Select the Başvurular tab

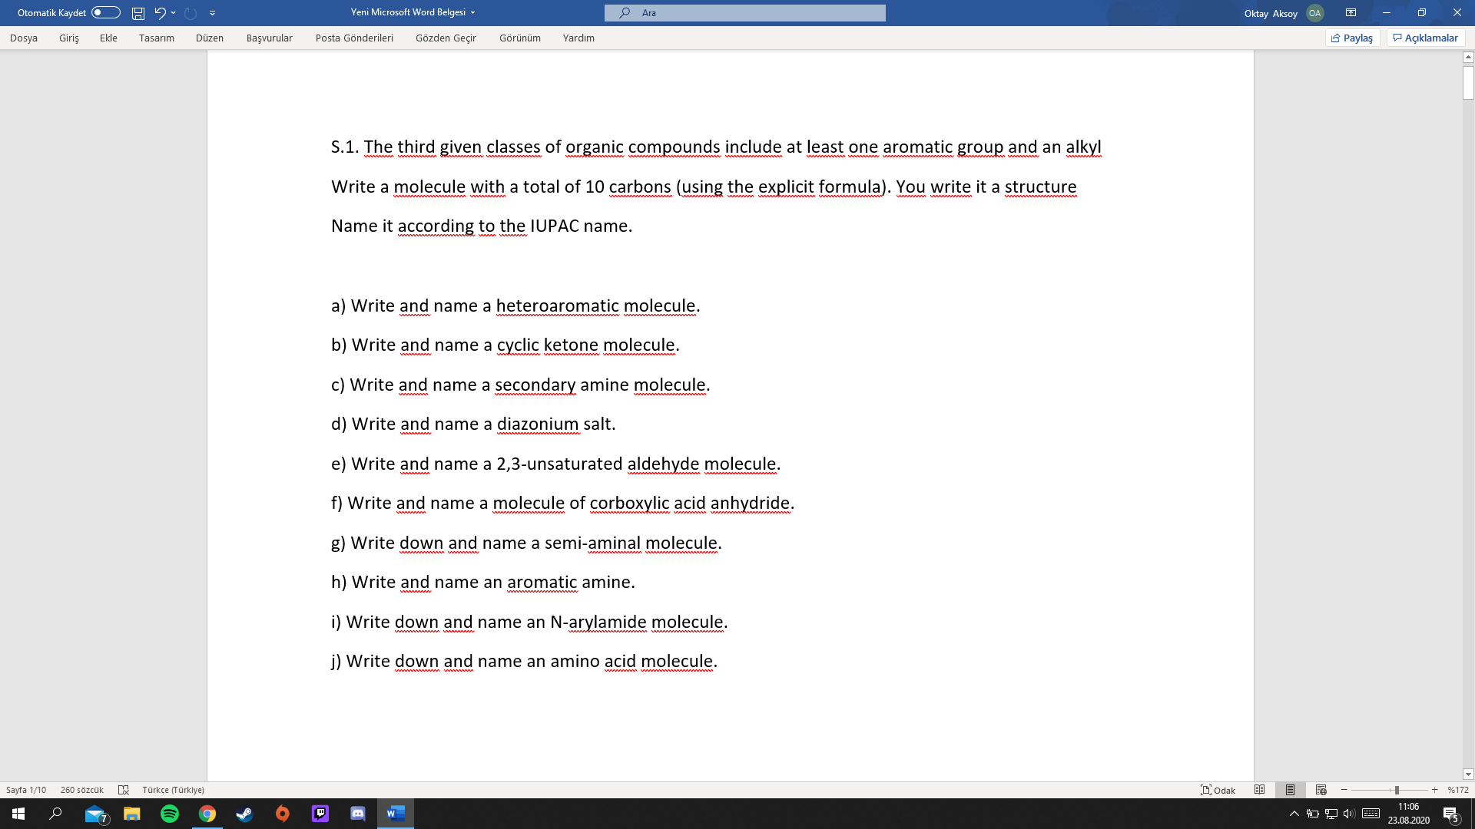click(270, 38)
